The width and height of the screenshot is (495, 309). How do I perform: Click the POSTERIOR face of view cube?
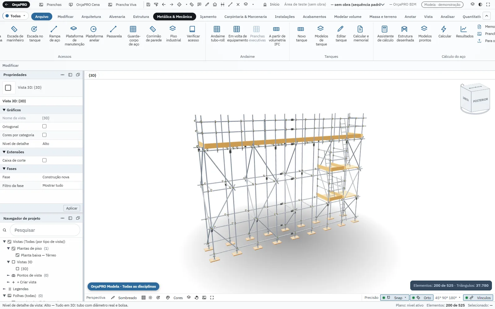(x=480, y=100)
